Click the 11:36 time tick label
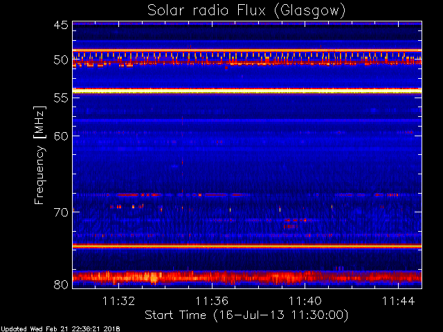Image resolution: width=443 pixels, height=332 pixels. (x=212, y=301)
